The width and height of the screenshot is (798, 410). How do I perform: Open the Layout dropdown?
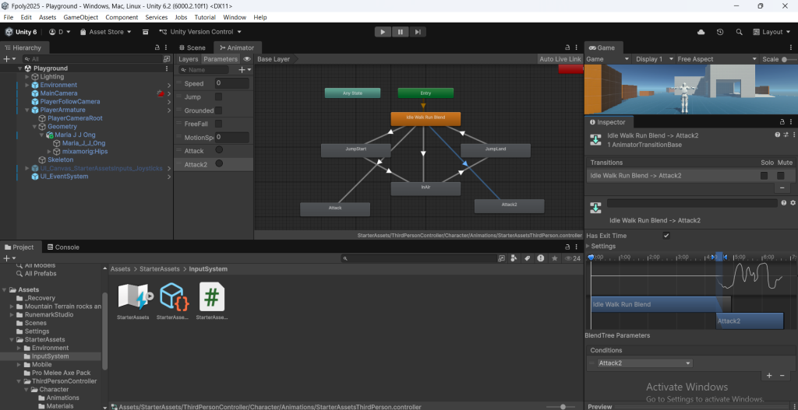(772, 32)
